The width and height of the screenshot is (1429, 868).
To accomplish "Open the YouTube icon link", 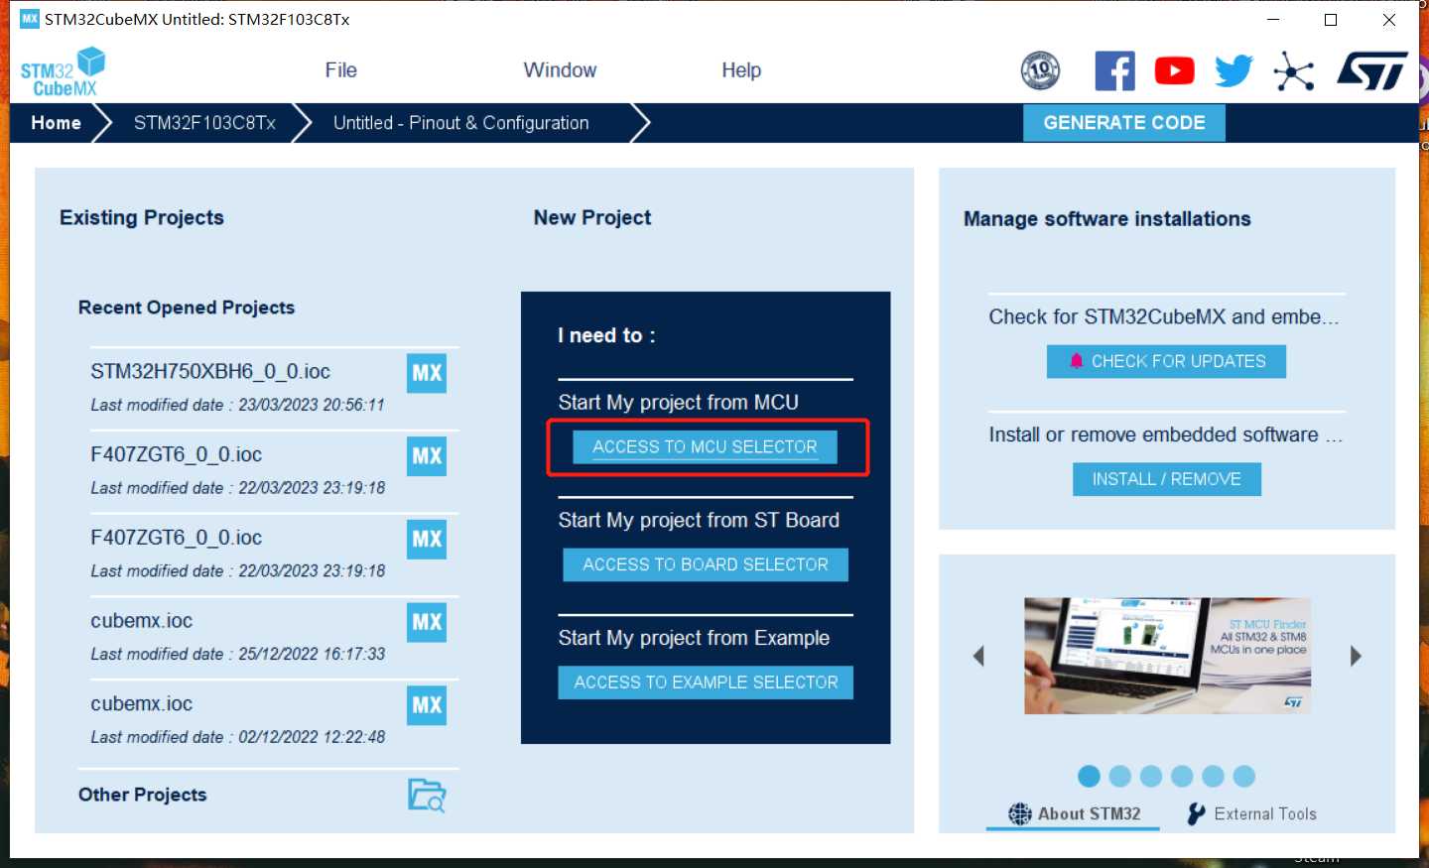I will 1174,70.
